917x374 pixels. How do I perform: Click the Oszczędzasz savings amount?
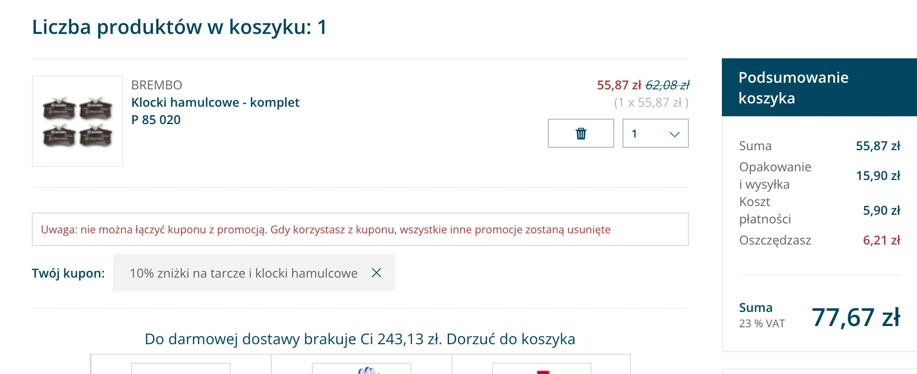(882, 240)
